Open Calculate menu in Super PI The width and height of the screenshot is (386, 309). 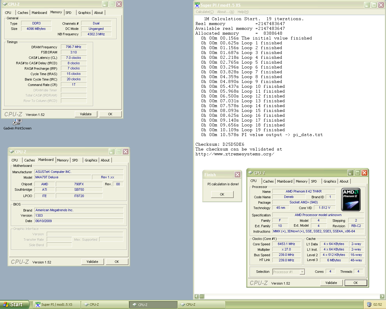click(204, 12)
